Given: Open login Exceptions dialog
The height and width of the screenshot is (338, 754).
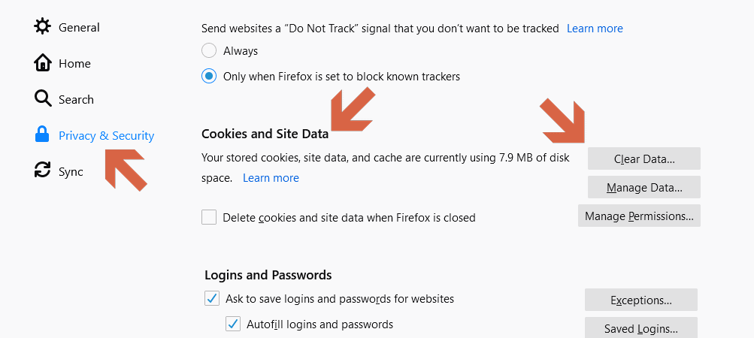Looking at the screenshot, I should 640,300.
